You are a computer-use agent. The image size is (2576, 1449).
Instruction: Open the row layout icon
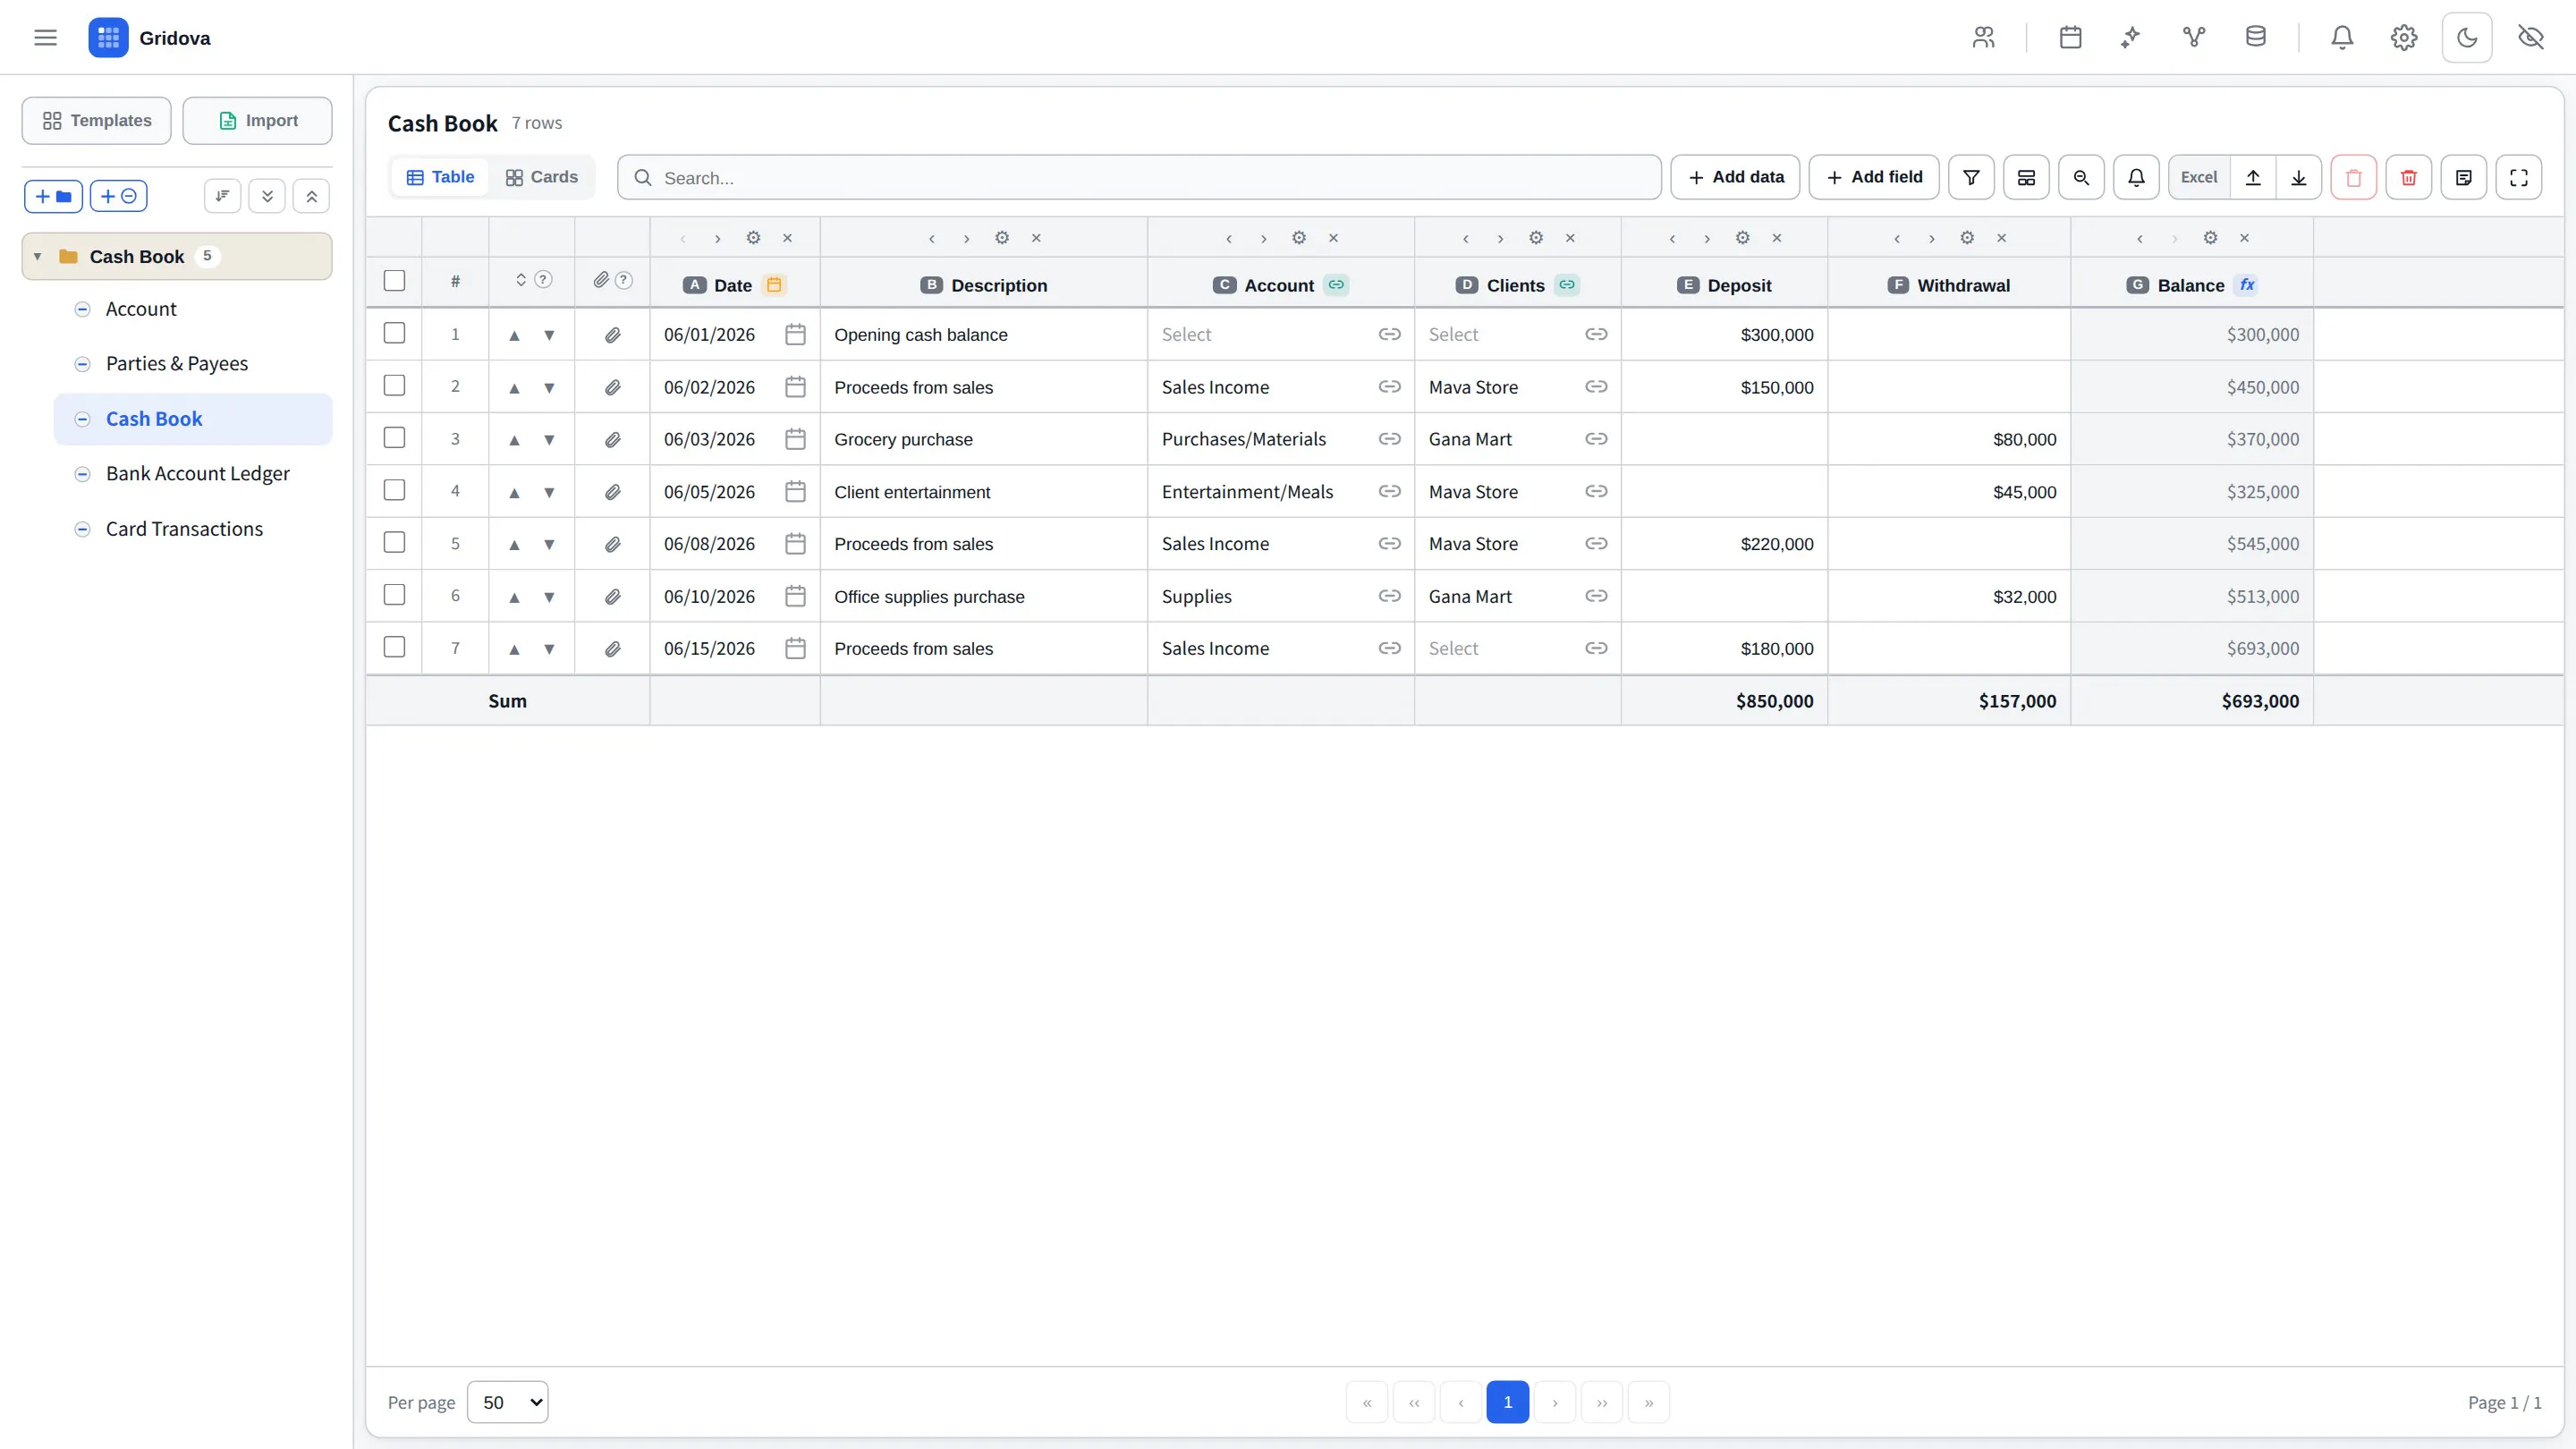tap(2026, 177)
